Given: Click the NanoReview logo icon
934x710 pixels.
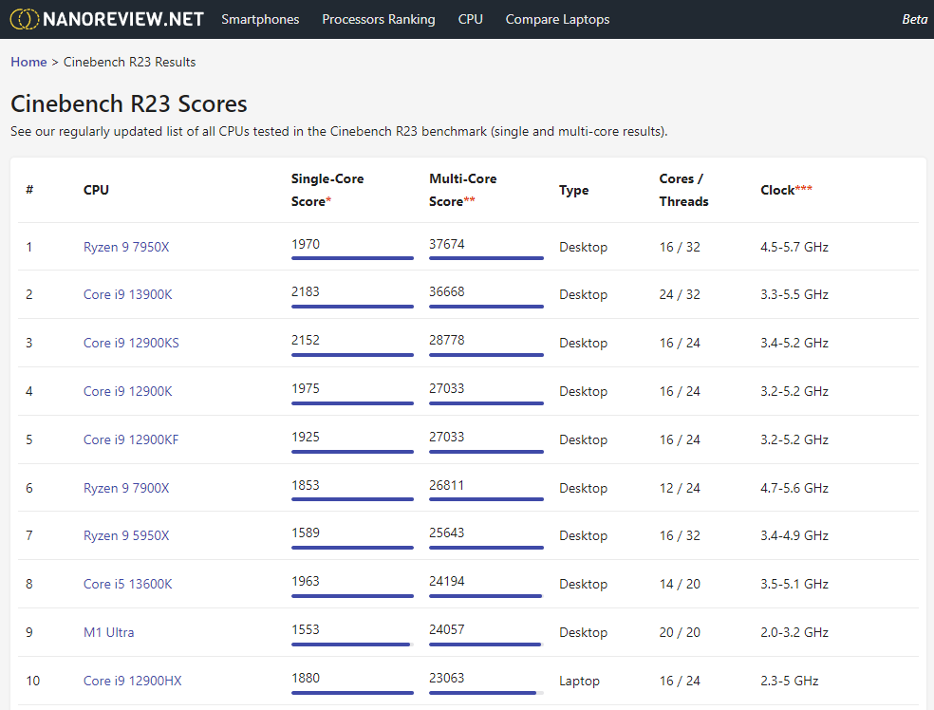Looking at the screenshot, I should coord(24,19).
